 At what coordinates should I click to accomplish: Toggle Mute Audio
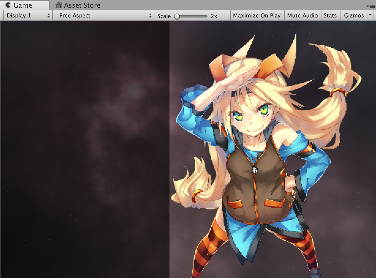(303, 16)
